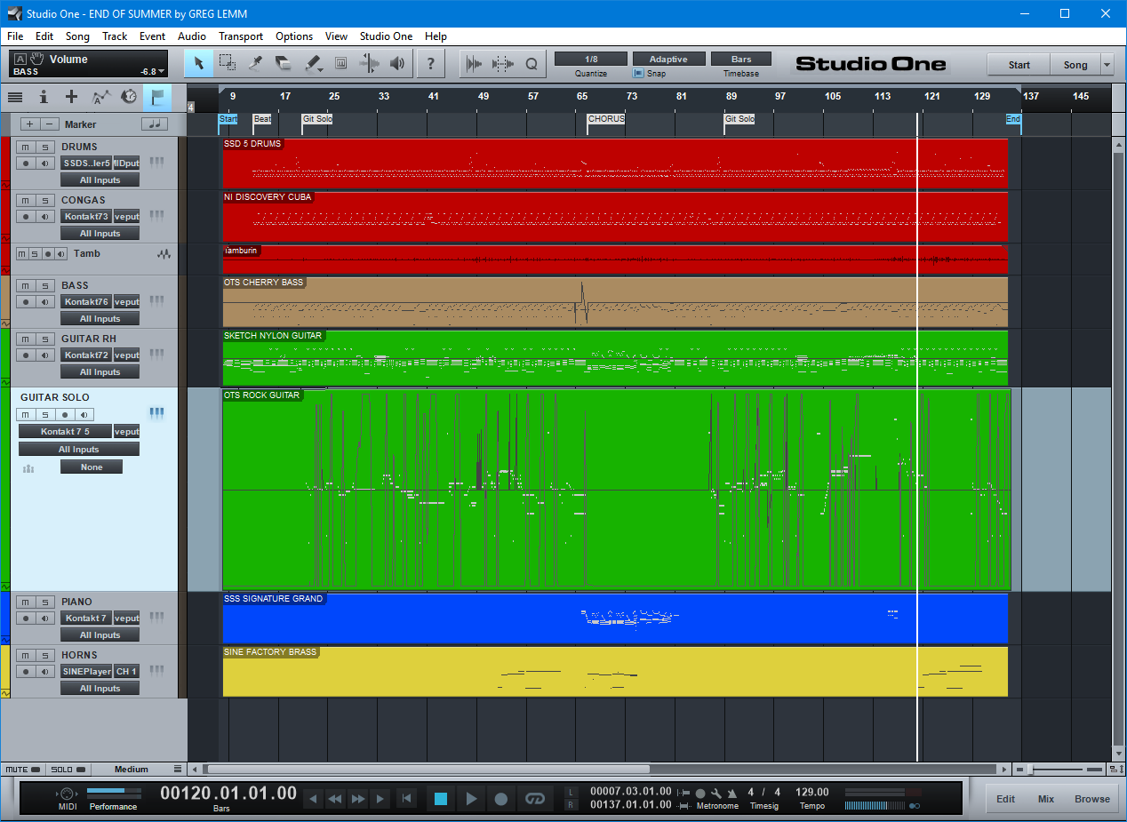Open the Bars timebase dropdown

(x=742, y=59)
